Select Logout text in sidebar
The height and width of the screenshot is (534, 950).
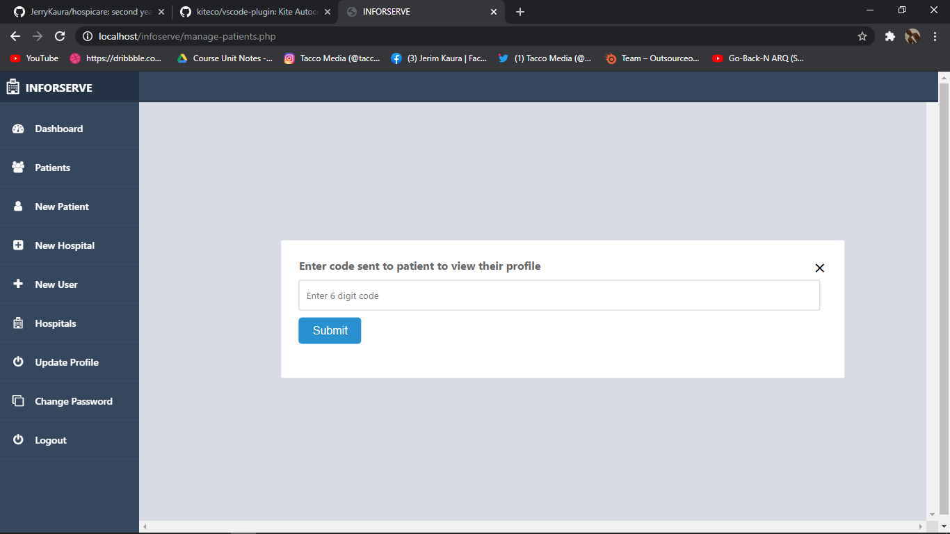pyautogui.click(x=51, y=440)
